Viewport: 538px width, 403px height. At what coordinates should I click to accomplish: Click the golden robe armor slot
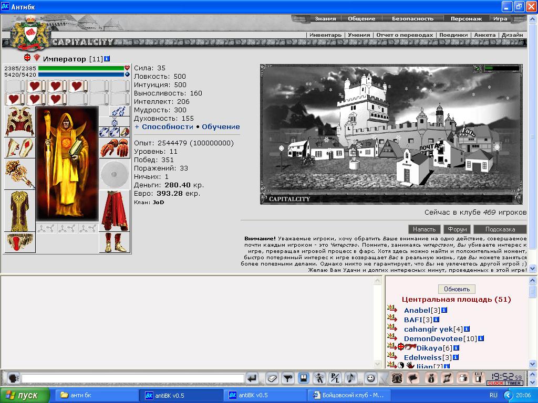pyautogui.click(x=19, y=211)
